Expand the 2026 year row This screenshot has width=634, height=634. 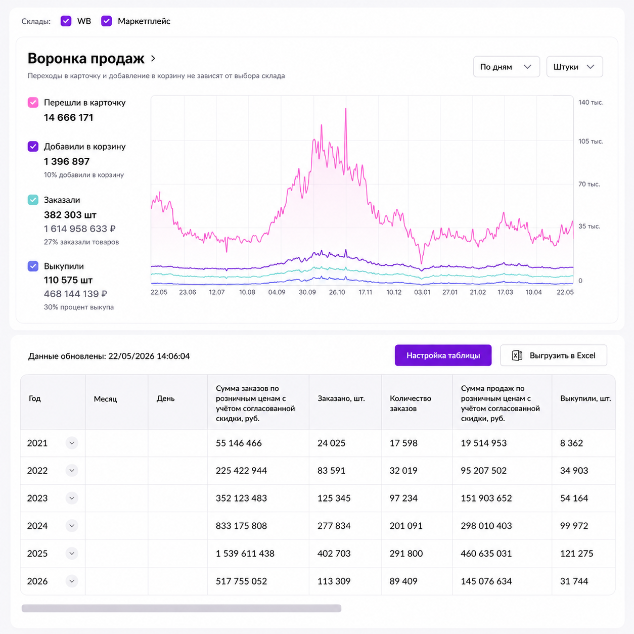click(x=72, y=581)
